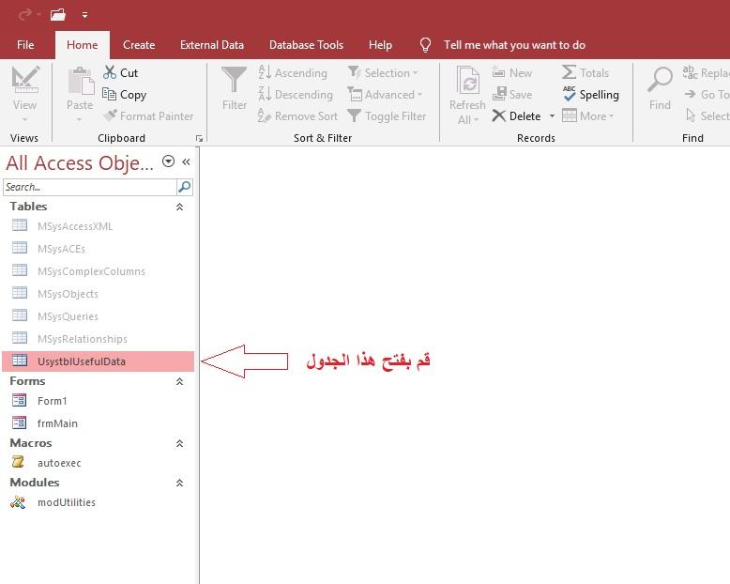Screen dimensions: 730x584
Task: Expand the Delete dropdown arrow
Action: click(552, 116)
